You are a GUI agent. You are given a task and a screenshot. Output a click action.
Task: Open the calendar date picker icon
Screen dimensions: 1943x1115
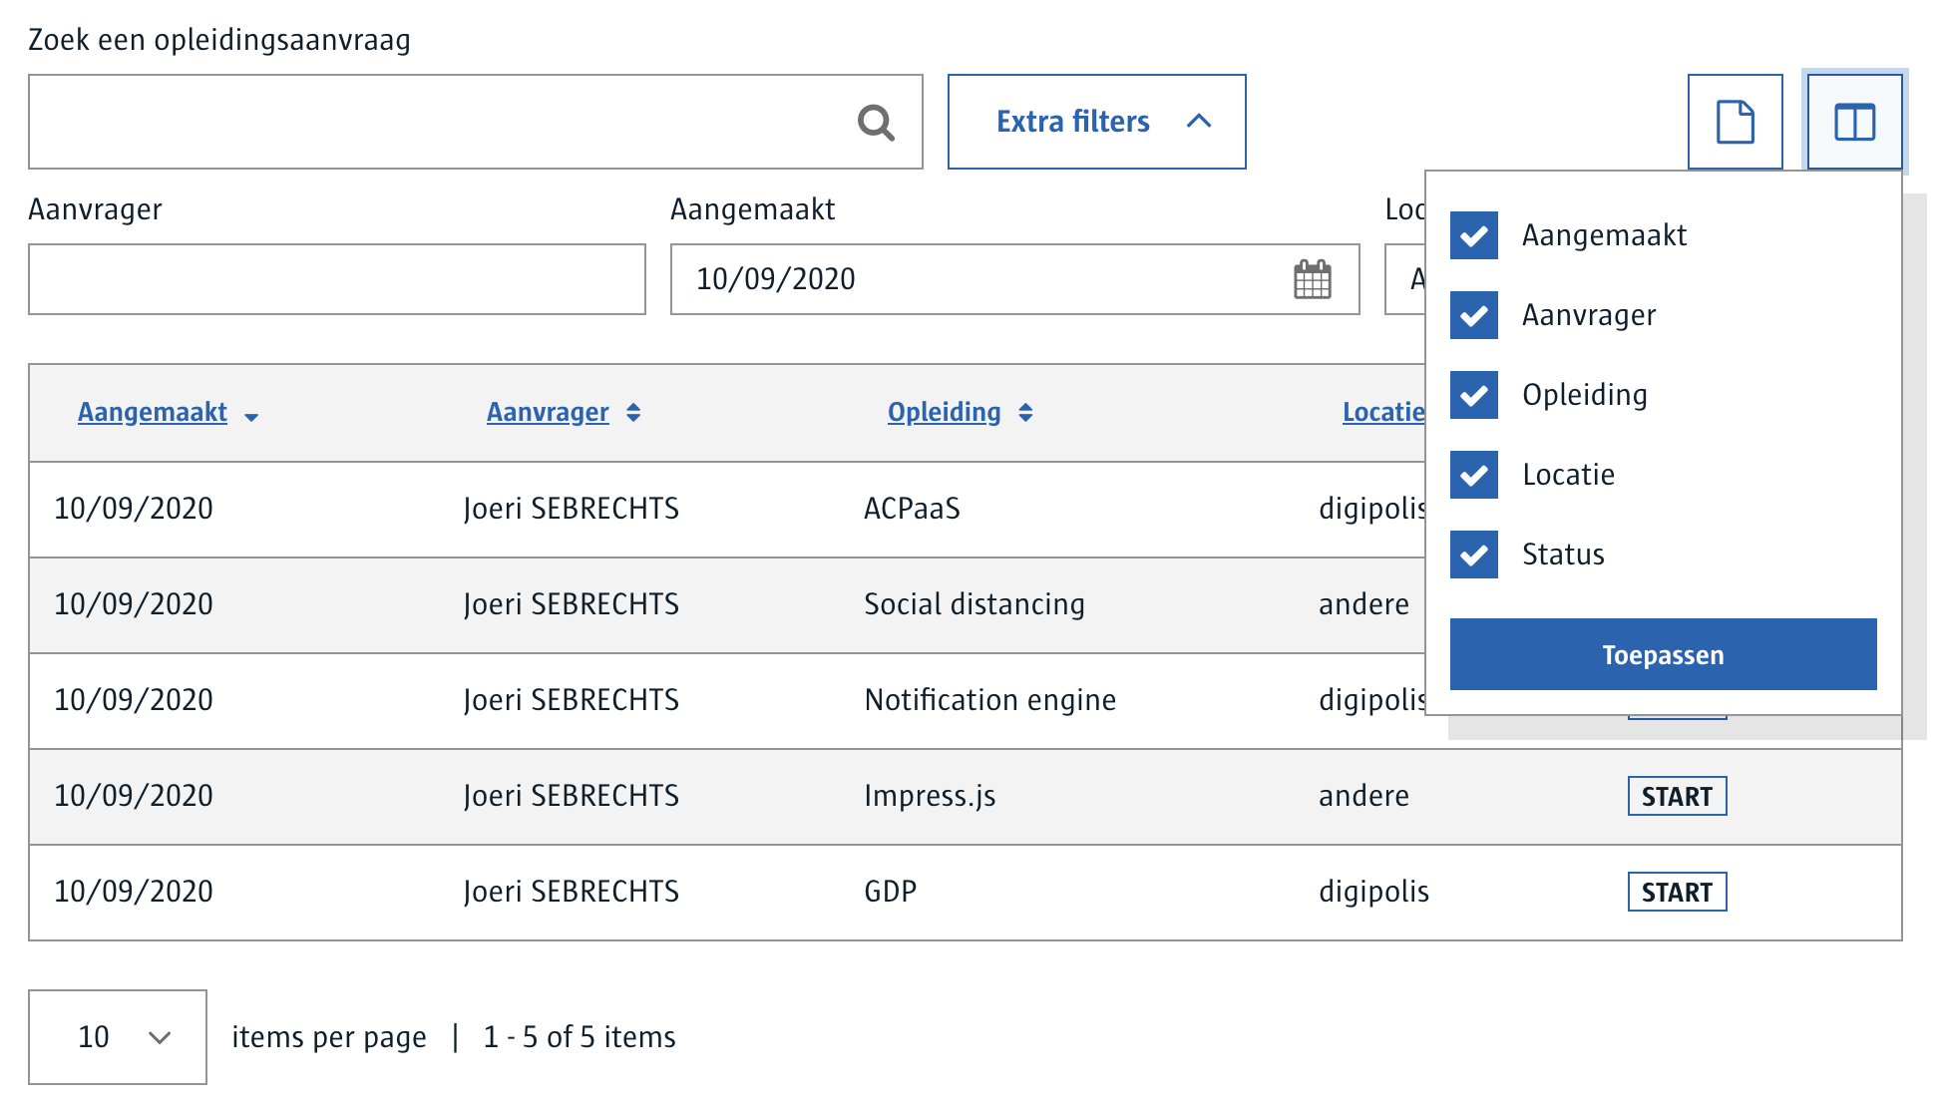pos(1312,279)
